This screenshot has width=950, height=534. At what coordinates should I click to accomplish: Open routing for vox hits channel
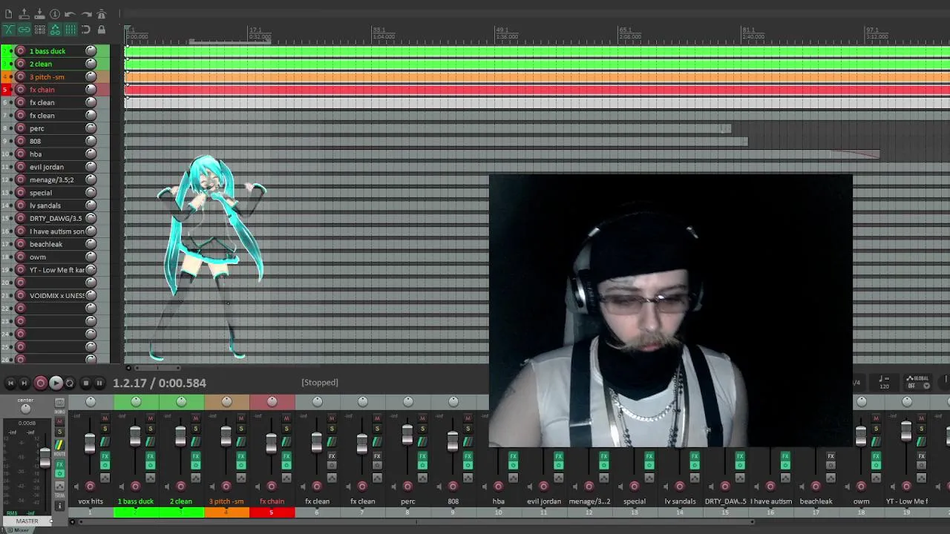point(105,441)
